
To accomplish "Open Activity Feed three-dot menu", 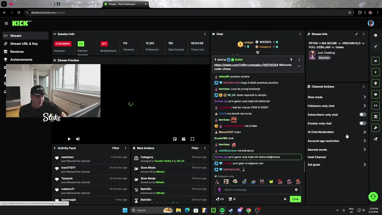I will pos(125,148).
